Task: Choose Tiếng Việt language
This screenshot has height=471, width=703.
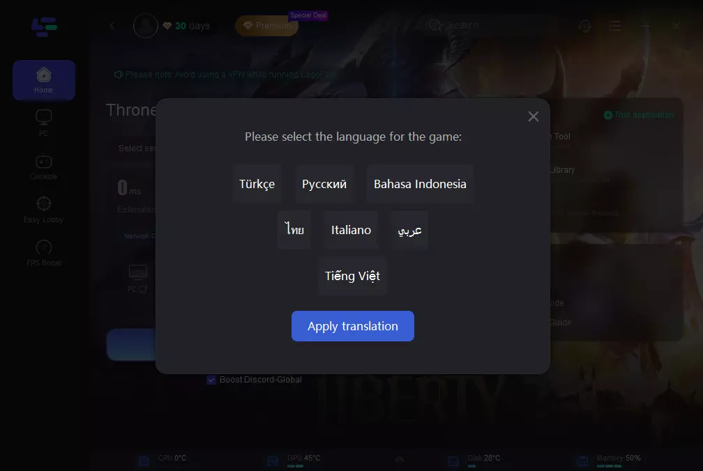Action: click(x=352, y=276)
